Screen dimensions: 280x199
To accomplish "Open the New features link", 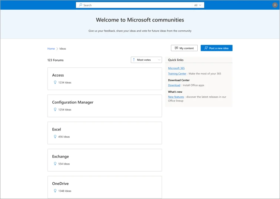I will coord(176,97).
